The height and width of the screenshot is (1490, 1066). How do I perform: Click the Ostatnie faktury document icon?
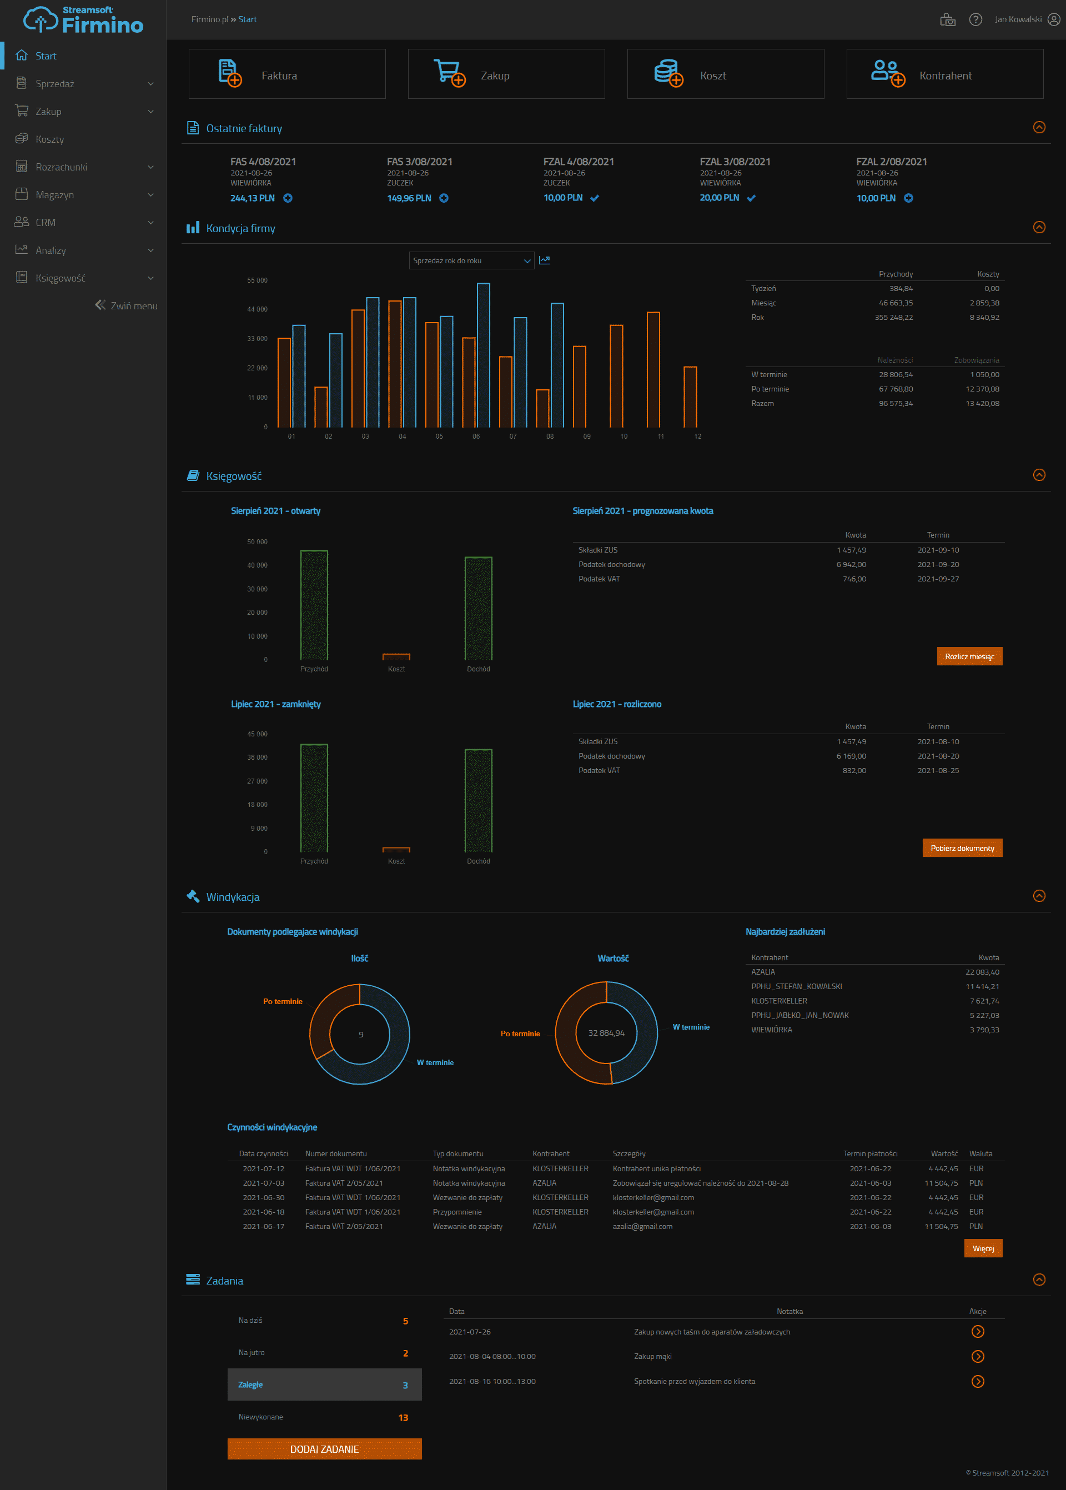[192, 127]
